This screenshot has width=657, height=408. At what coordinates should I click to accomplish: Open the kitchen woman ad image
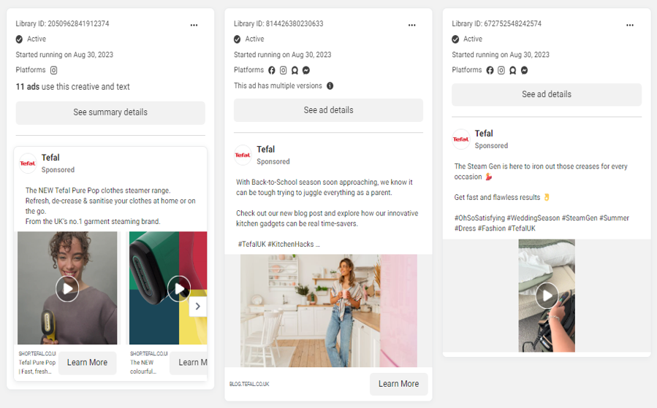[329, 310]
